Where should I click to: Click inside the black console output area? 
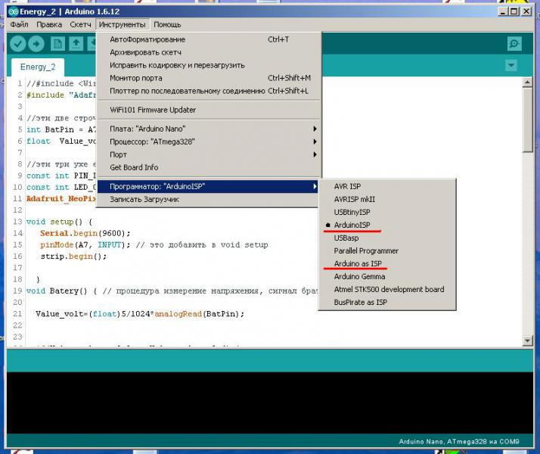[x=270, y=403]
